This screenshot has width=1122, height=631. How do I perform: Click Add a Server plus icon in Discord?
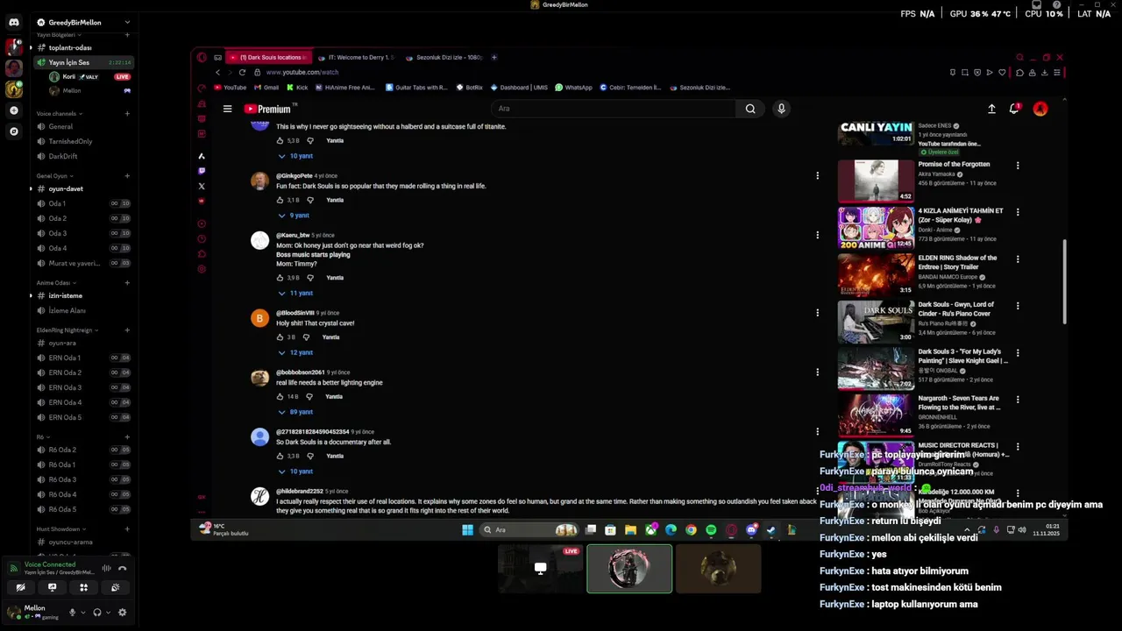[14, 110]
